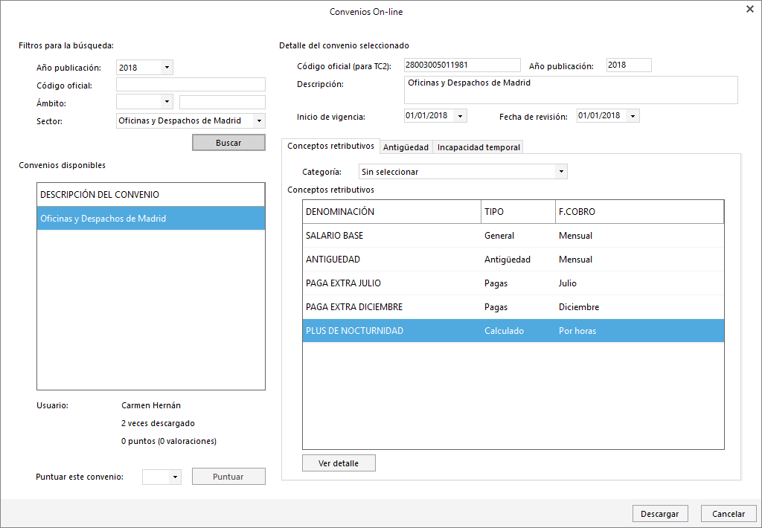Open the Incapacidad temporal tab
This screenshot has height=528, width=762.
478,147
